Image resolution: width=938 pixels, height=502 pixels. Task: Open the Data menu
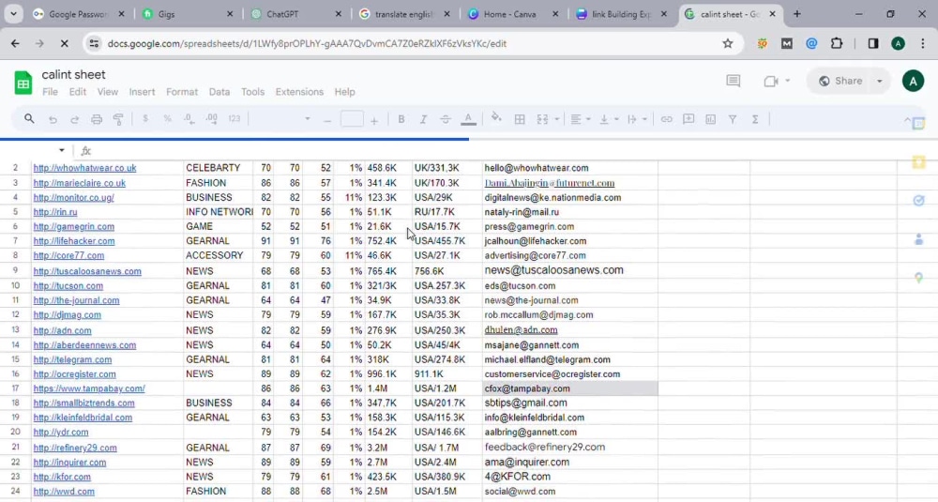[x=219, y=92]
